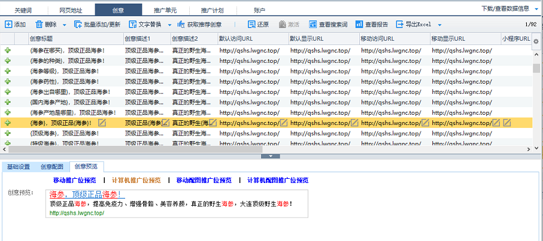Click the horizontal scrollbar under the table
This screenshot has width=543, height=241.
(135, 149)
